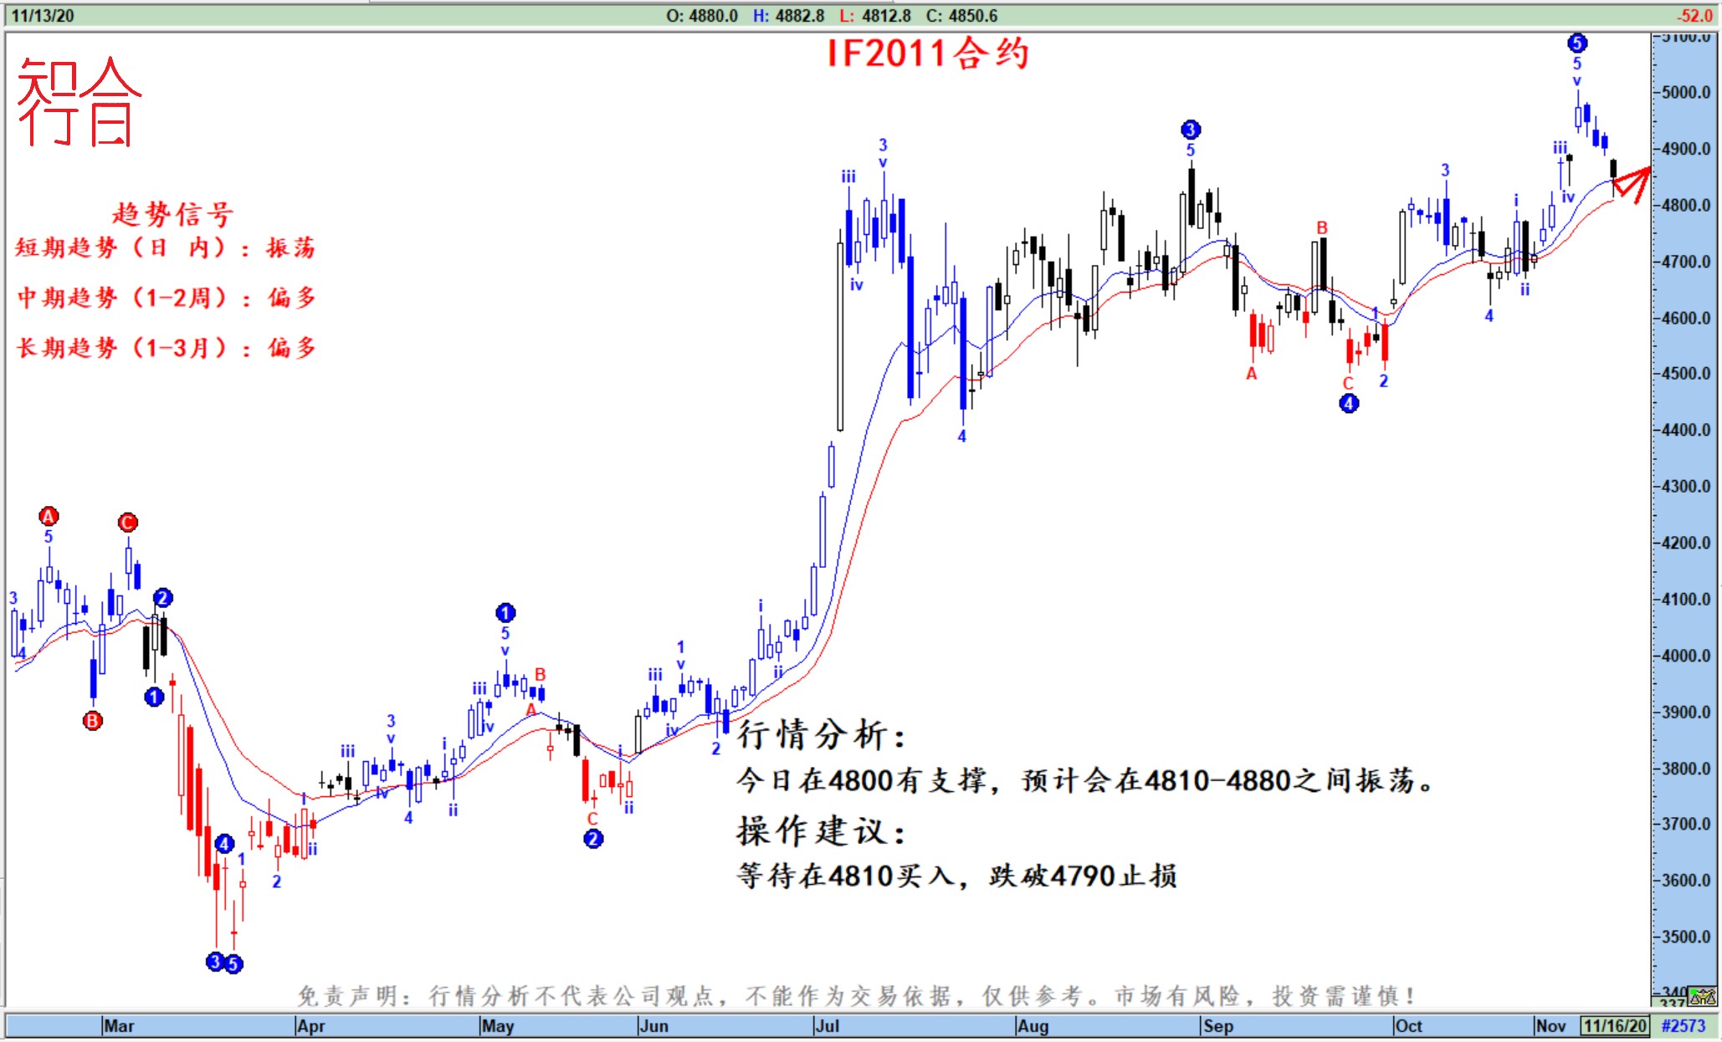Click the C: 4850.6 close value

click(x=961, y=16)
